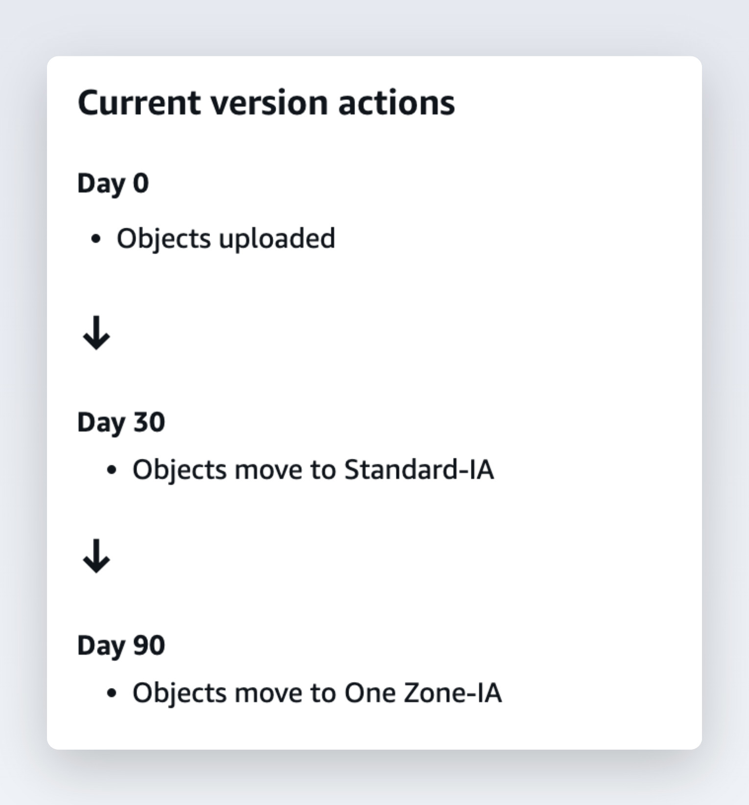The height and width of the screenshot is (805, 749).
Task: Click Objects move to Standard-IA
Action: [x=313, y=471]
